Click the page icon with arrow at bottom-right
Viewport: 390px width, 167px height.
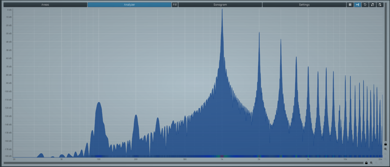380,5
